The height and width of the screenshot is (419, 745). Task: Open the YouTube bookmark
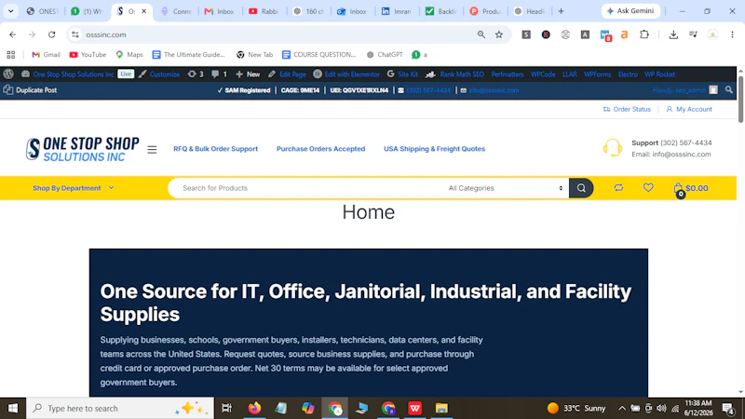(88, 55)
